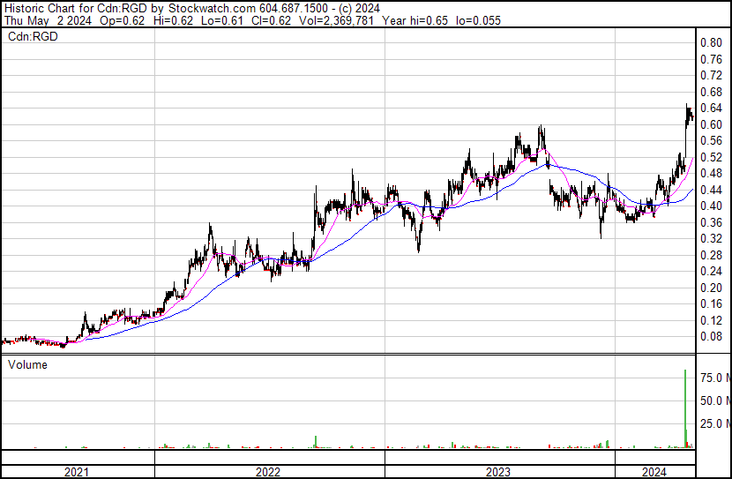Click the 0.28 price axis label
Image resolution: width=732 pixels, height=479 pixels.
(711, 255)
